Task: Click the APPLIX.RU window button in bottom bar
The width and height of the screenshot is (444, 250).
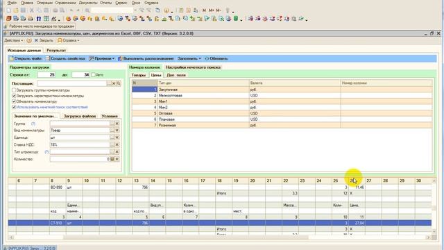Action: (x=30, y=248)
